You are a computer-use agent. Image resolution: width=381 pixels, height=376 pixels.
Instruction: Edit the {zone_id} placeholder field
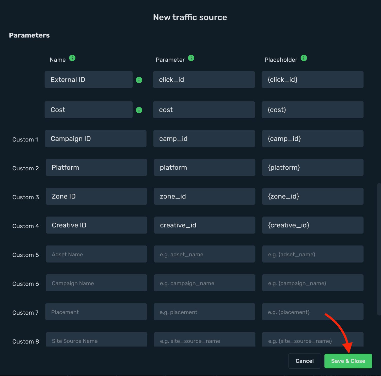click(x=313, y=196)
